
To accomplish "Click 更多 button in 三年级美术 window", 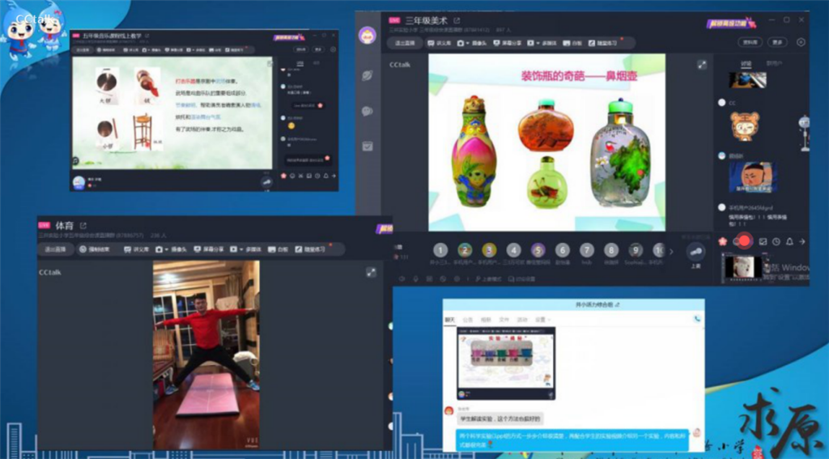I will pyautogui.click(x=777, y=42).
